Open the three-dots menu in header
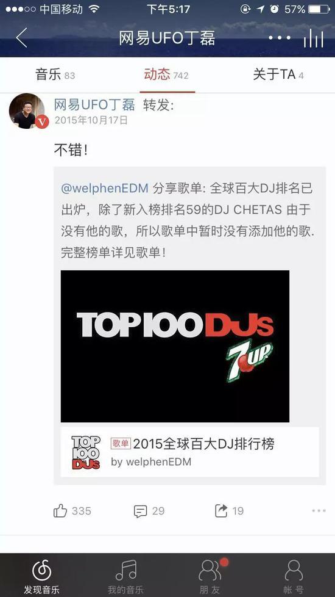Viewport: 335px width, 597px height. [x=279, y=38]
